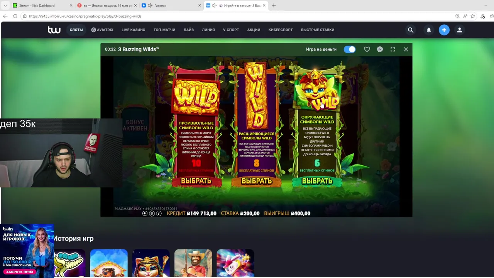Choose surrounding Wilds with 6 free spins
This screenshot has height=278, width=494.
click(x=317, y=181)
